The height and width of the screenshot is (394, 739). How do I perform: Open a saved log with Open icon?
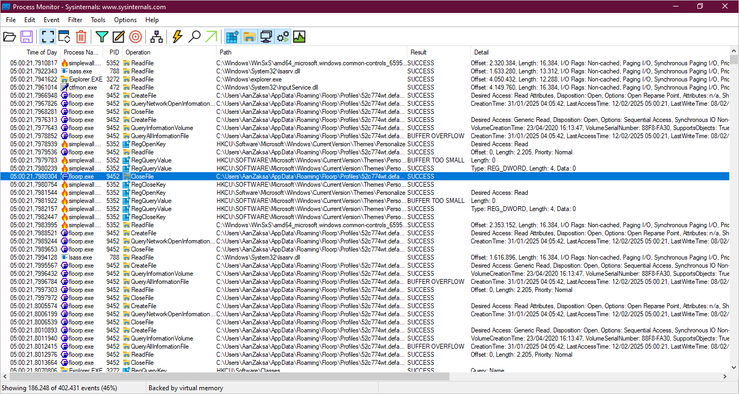click(x=9, y=37)
